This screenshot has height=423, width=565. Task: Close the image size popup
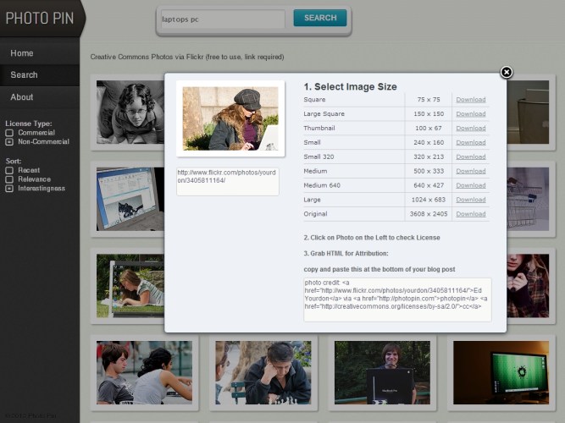click(507, 72)
